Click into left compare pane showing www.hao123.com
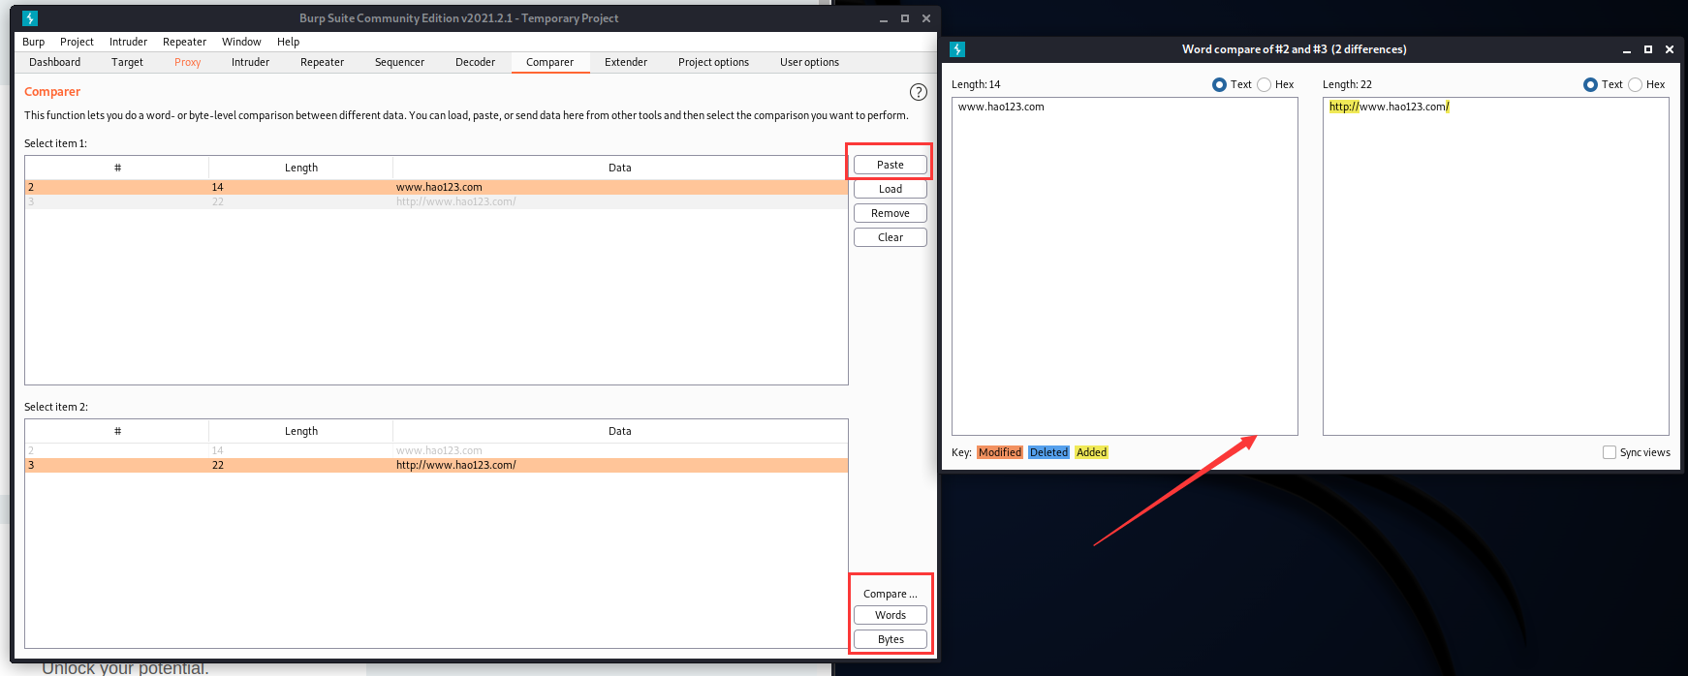 coord(1125,266)
